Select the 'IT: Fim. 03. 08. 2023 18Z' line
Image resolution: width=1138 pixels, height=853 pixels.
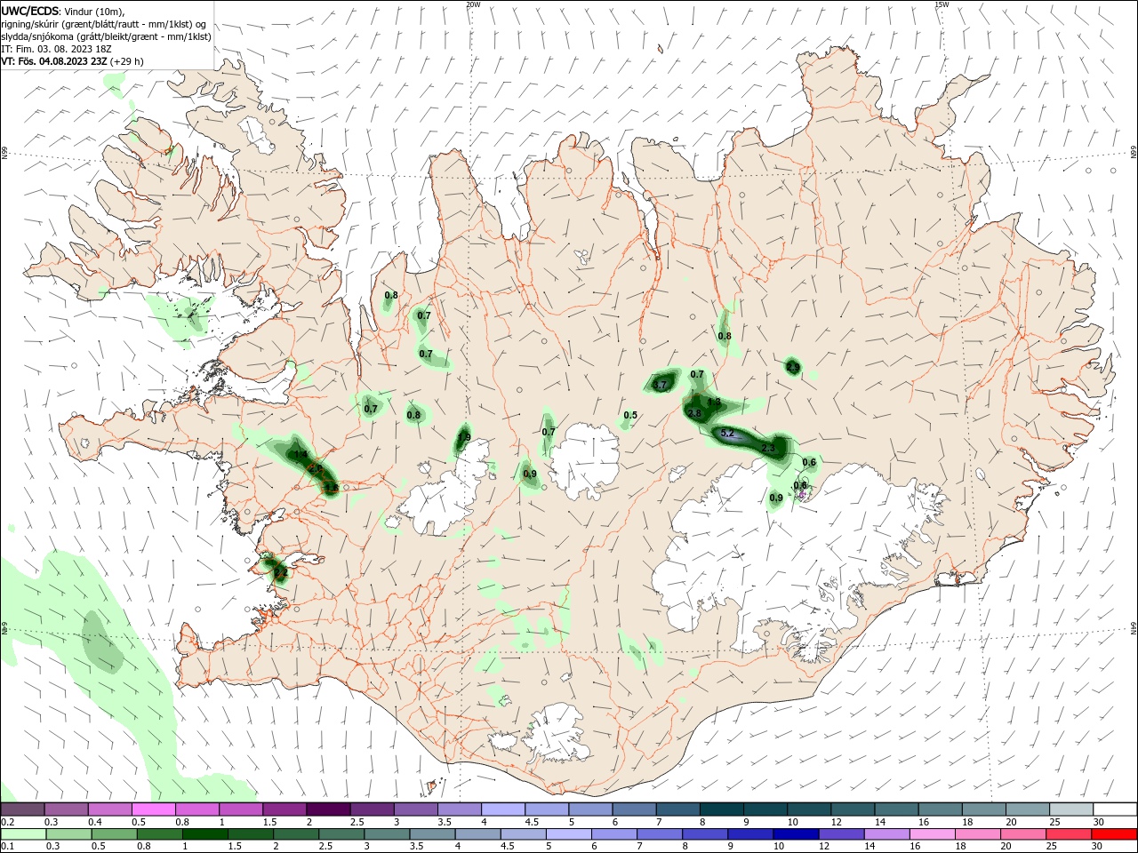click(x=56, y=49)
